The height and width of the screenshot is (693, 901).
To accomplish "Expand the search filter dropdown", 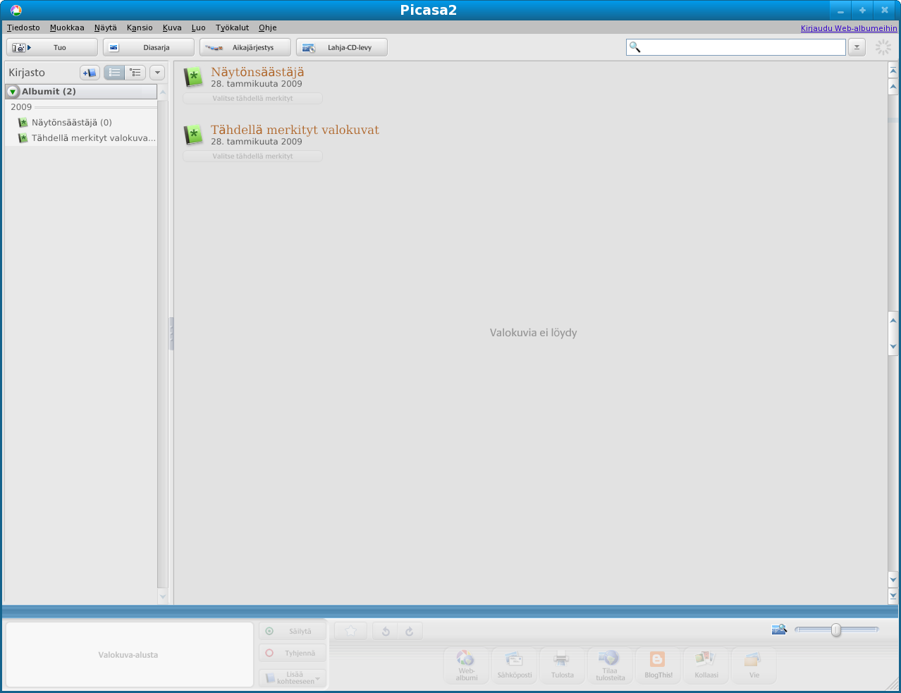I will (856, 47).
